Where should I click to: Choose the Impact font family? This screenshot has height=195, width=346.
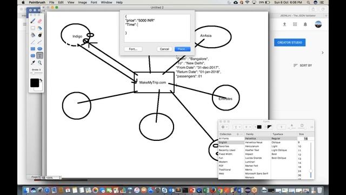(249, 154)
